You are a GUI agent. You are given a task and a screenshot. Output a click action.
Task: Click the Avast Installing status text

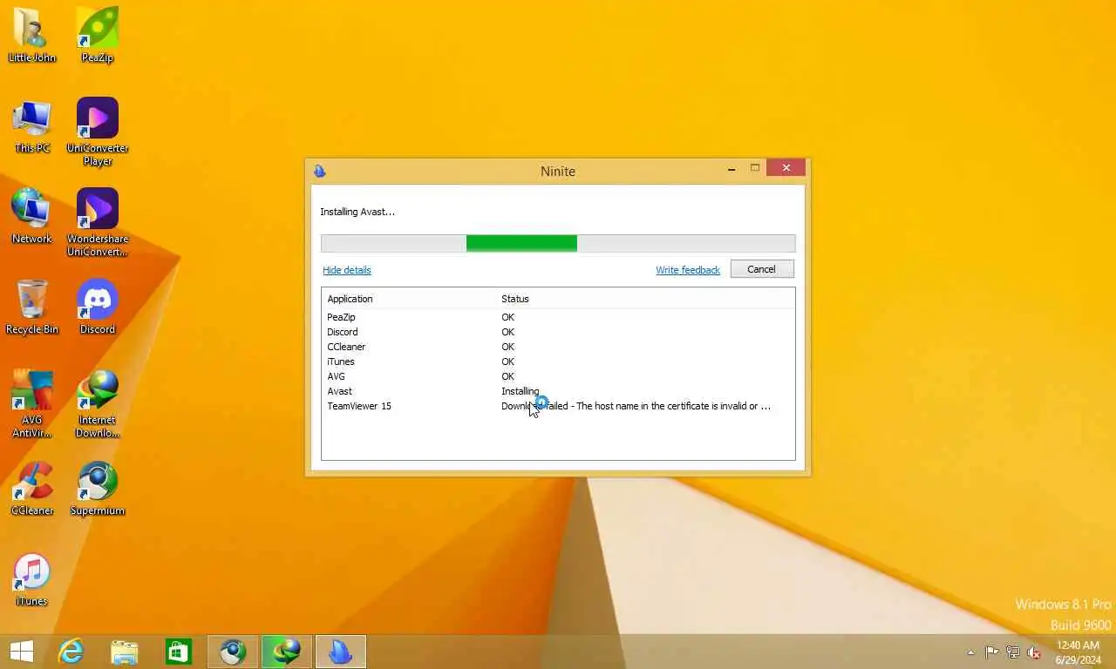tap(521, 391)
